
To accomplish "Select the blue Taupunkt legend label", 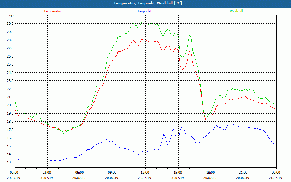I will 144,11.
